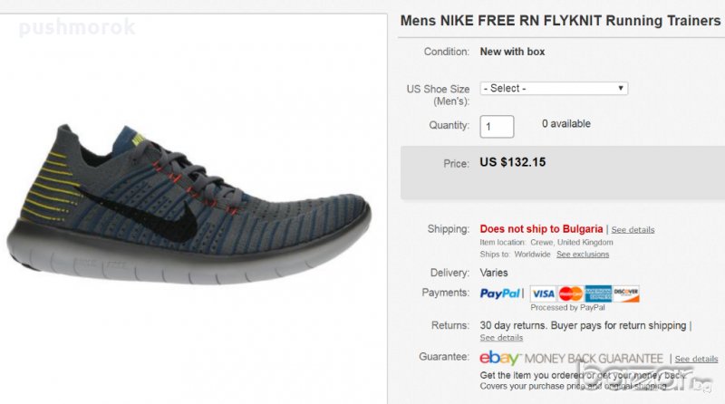Open the See exclusions link
The height and width of the screenshot is (404, 725).
[583, 255]
